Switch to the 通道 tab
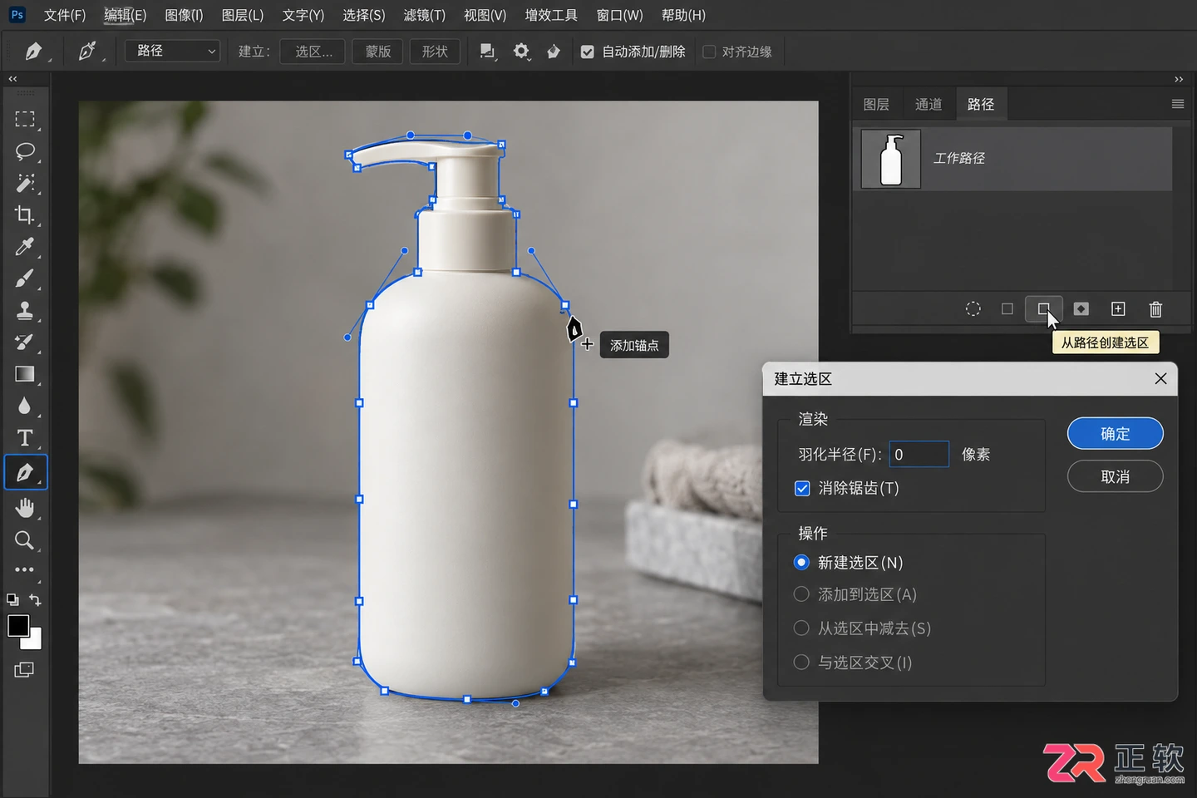The image size is (1197, 798). coord(929,104)
